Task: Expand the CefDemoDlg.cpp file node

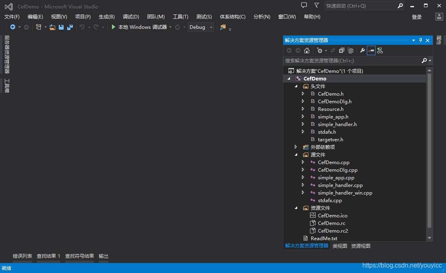Action: point(303,170)
